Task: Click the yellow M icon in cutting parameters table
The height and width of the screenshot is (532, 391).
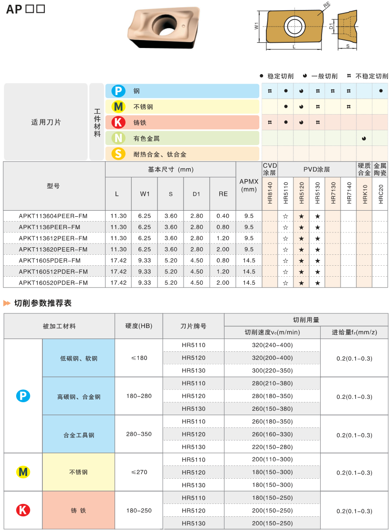Action: (x=23, y=472)
